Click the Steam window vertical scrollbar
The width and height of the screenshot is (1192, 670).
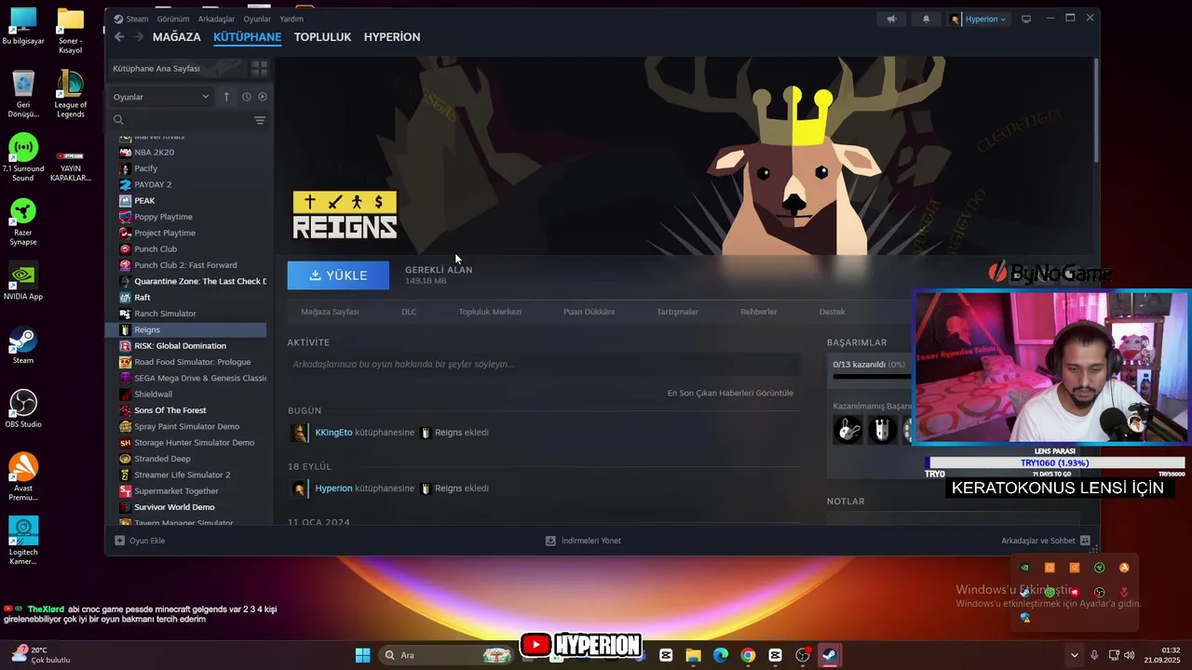coord(1095,109)
